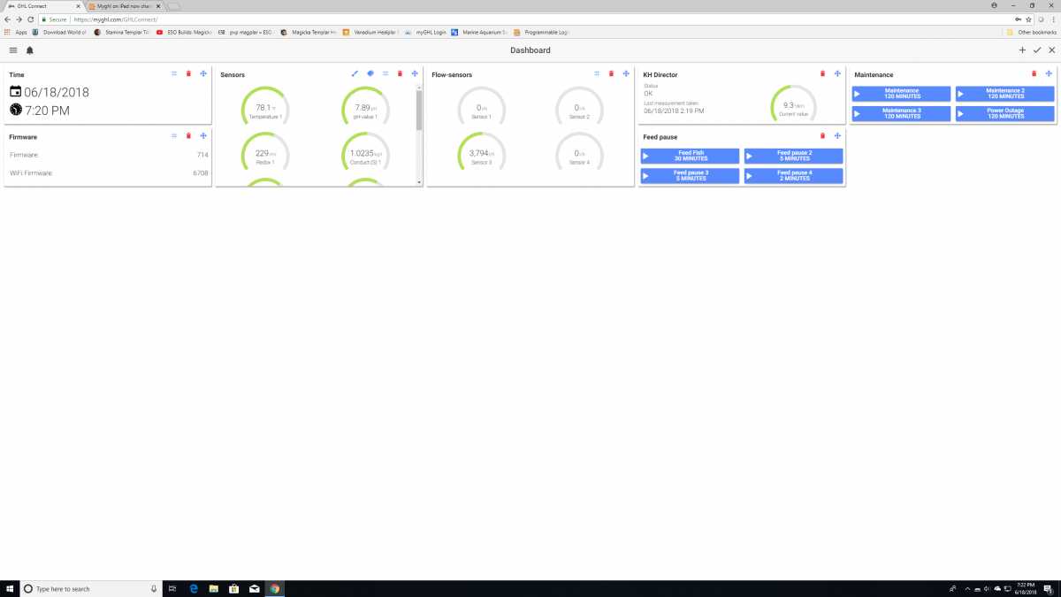Image resolution: width=1061 pixels, height=597 pixels.
Task: Delete the Flow-sensors widget
Action: point(611,73)
